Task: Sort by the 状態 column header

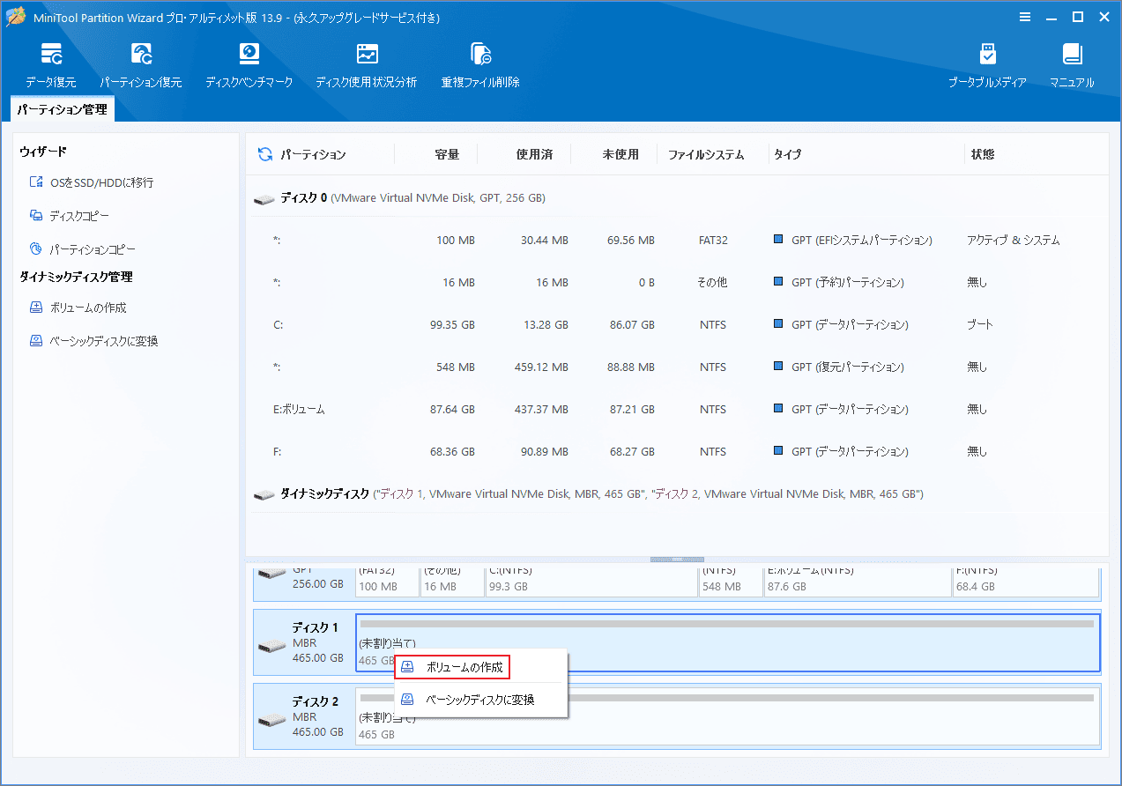Action: tap(983, 154)
